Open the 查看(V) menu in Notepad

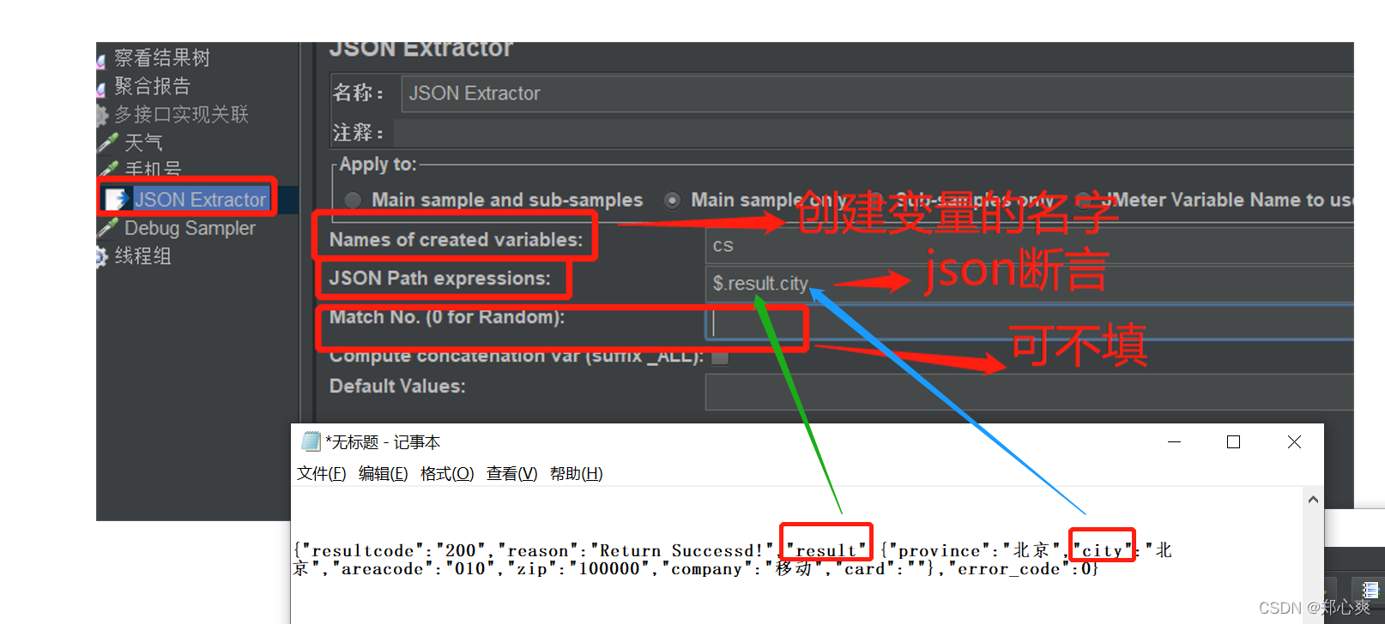point(512,473)
